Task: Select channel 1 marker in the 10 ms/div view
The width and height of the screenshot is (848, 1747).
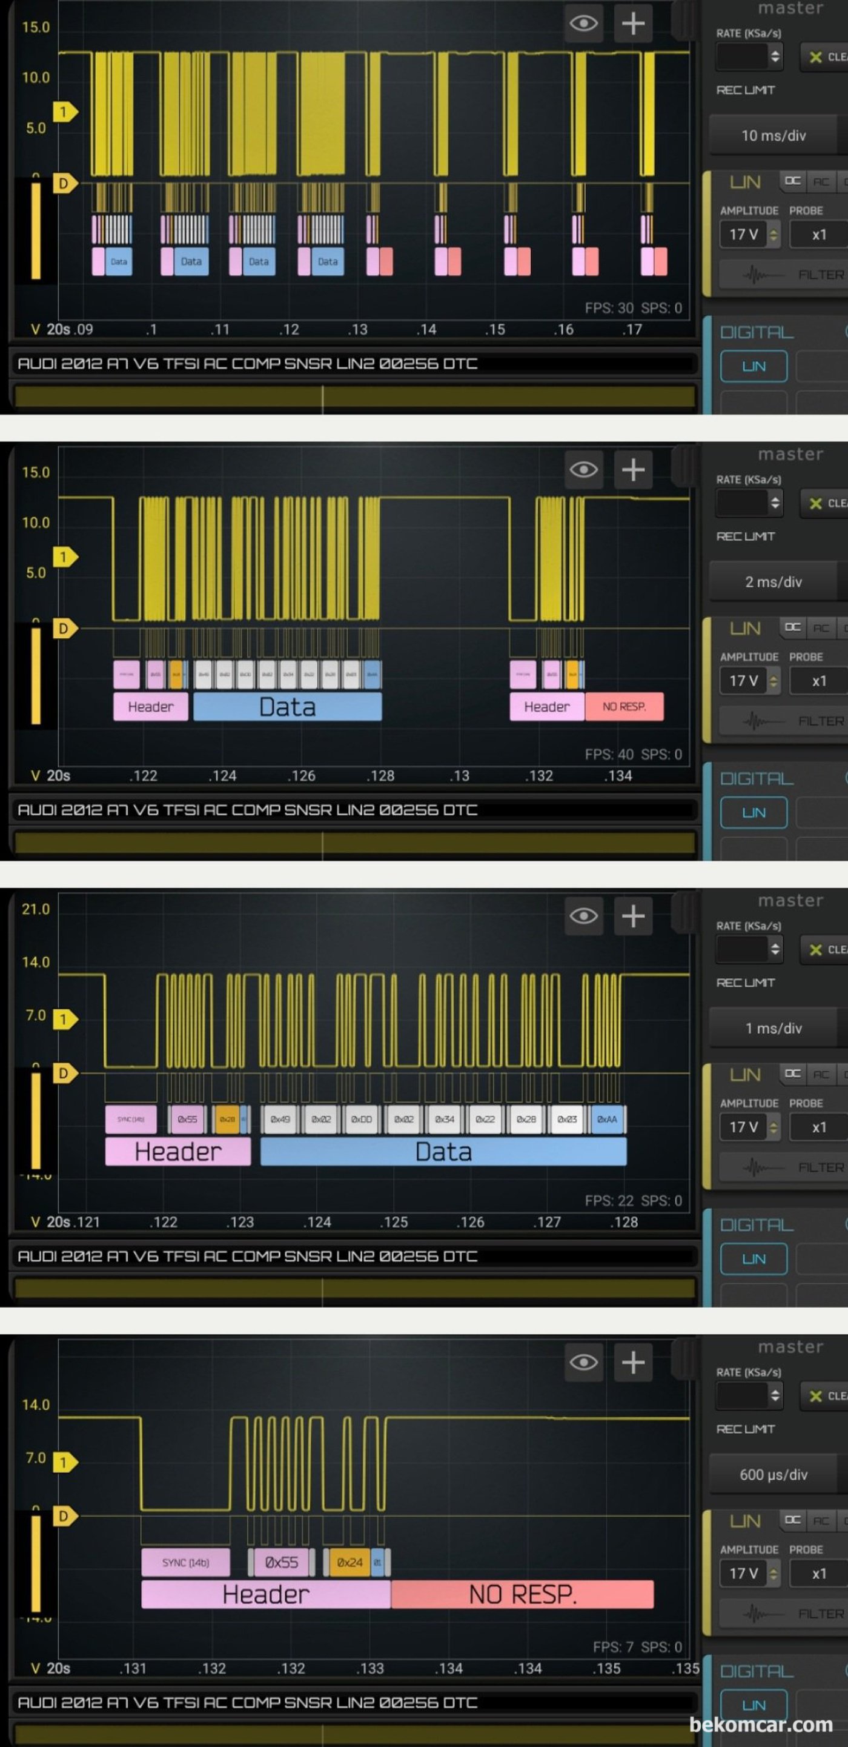Action: [65, 112]
